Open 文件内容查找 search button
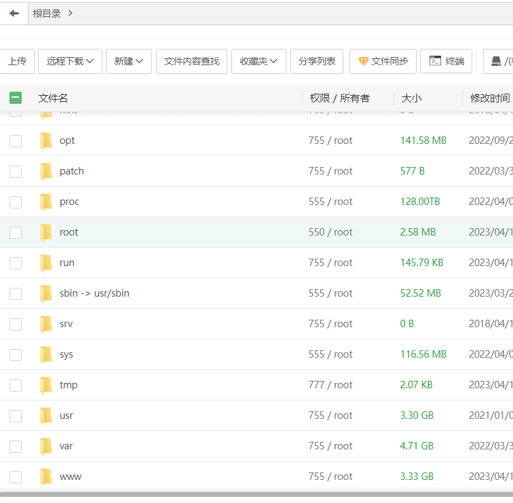 [x=192, y=61]
